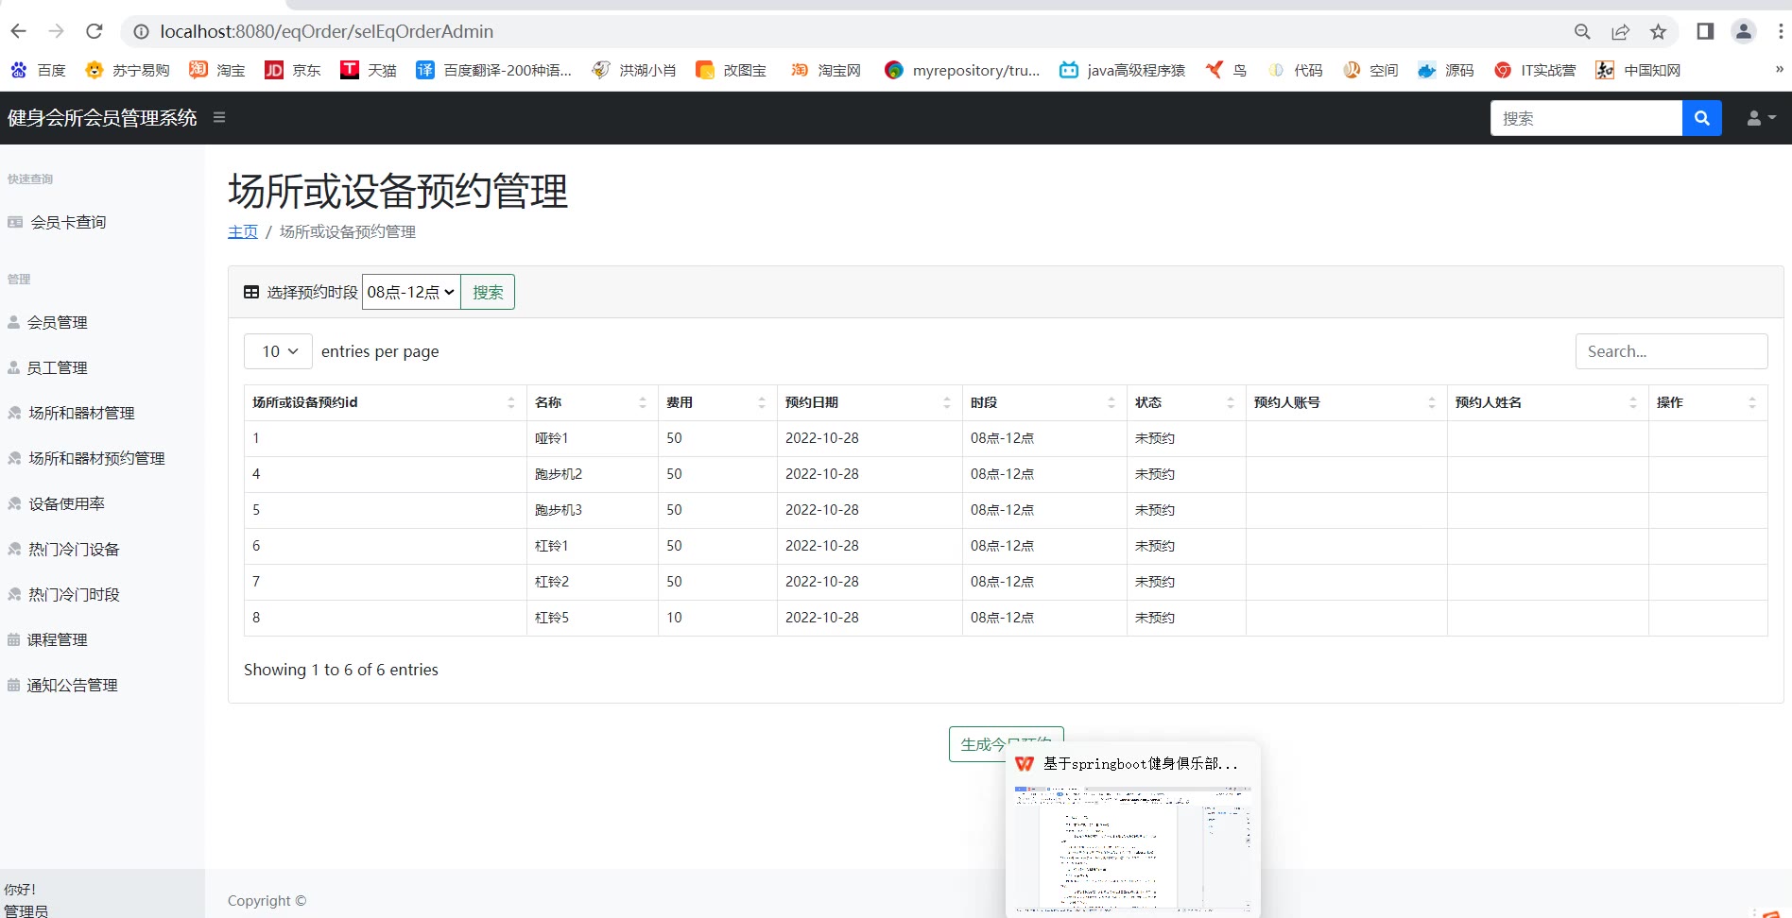Image resolution: width=1792 pixels, height=918 pixels.
Task: Click browser zoom magnifier icon
Action: point(1582,32)
